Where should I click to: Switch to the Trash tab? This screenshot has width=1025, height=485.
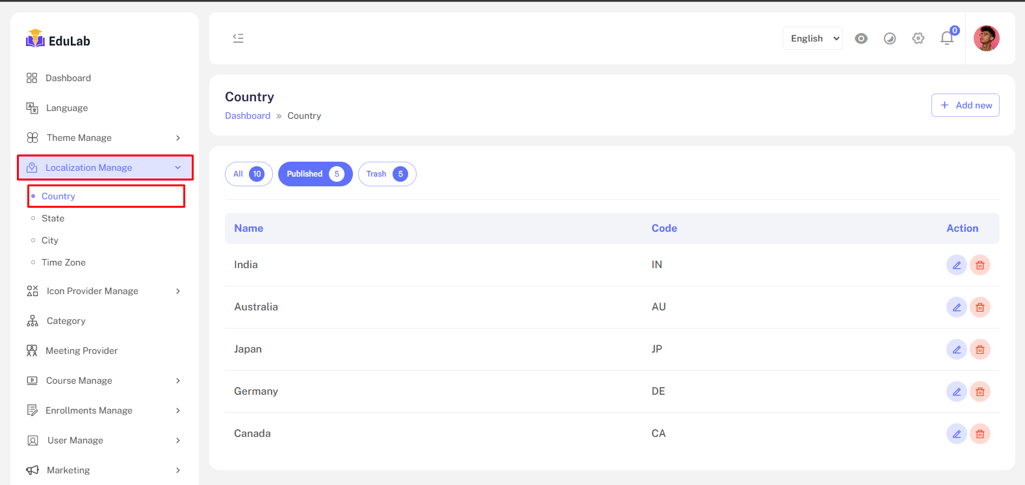pyautogui.click(x=387, y=174)
